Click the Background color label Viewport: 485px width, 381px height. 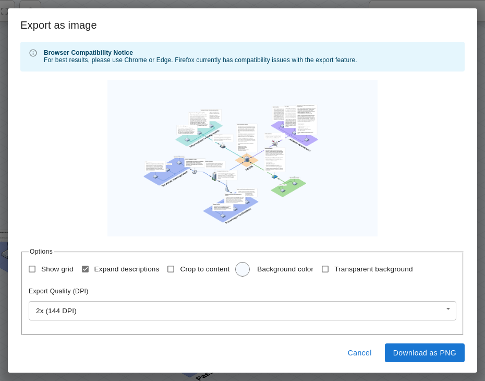pyautogui.click(x=285, y=269)
